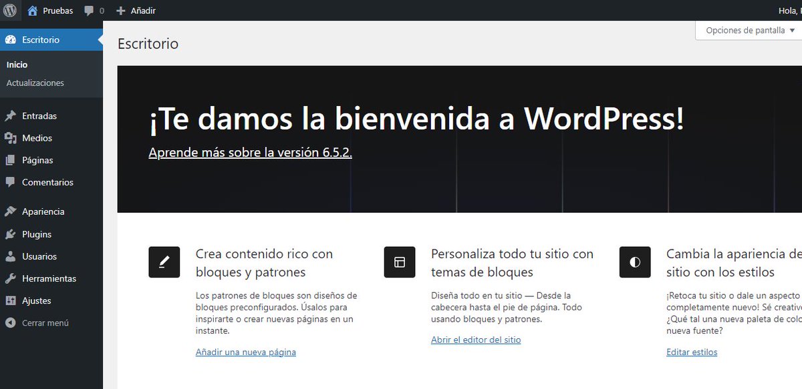
Task: Go to the Actualizaciones submenu item
Action: click(x=35, y=83)
